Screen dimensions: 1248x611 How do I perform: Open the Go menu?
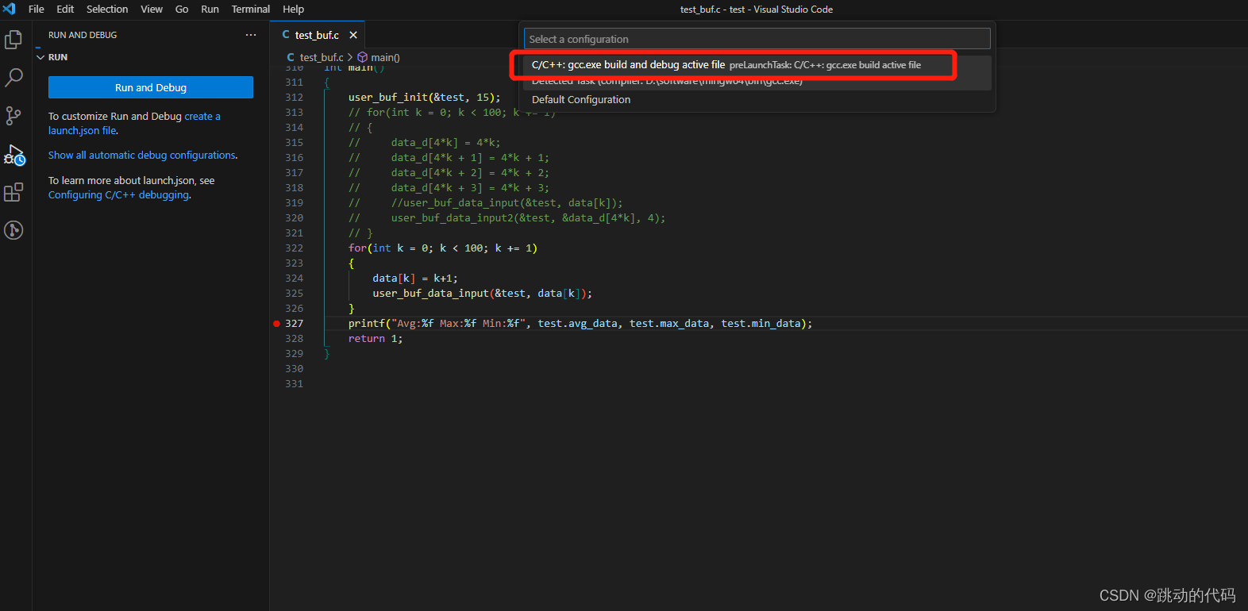[182, 9]
